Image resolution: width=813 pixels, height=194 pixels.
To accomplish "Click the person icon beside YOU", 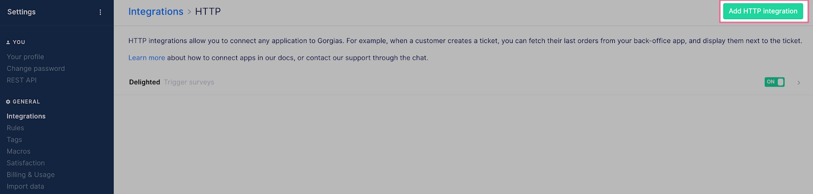I will 8,43.
